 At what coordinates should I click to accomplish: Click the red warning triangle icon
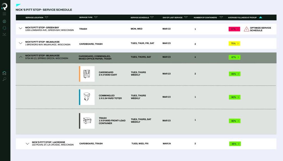[x=246, y=29]
